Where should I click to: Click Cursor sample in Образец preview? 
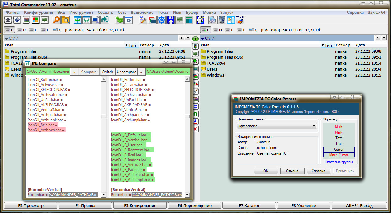point(339,149)
